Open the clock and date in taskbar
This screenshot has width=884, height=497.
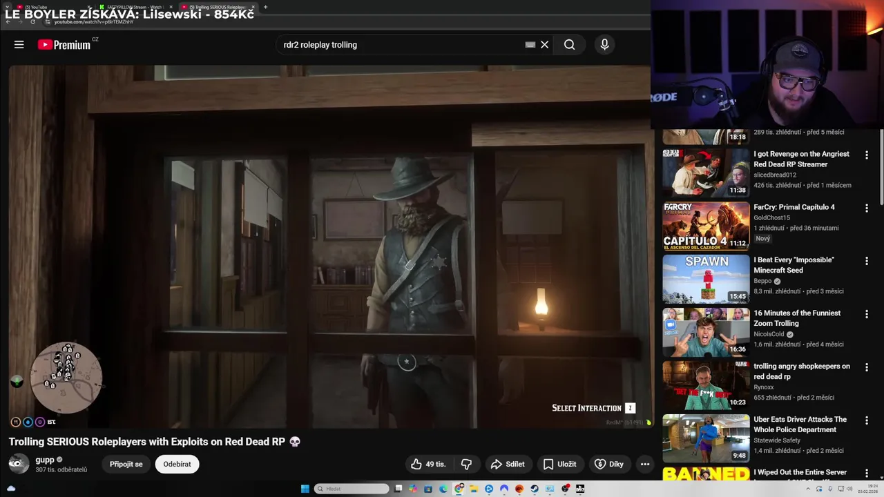tap(869, 489)
